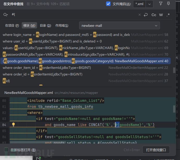The image size is (180, 160).
Task: Toggle regex (.*) search option
Action: click(168, 15)
